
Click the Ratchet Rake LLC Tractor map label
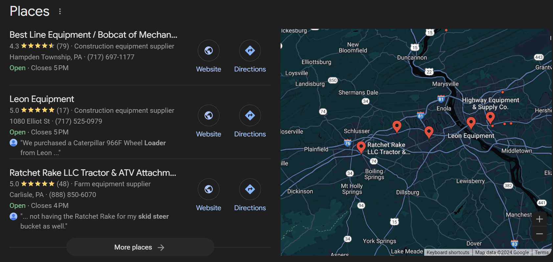[389, 148]
